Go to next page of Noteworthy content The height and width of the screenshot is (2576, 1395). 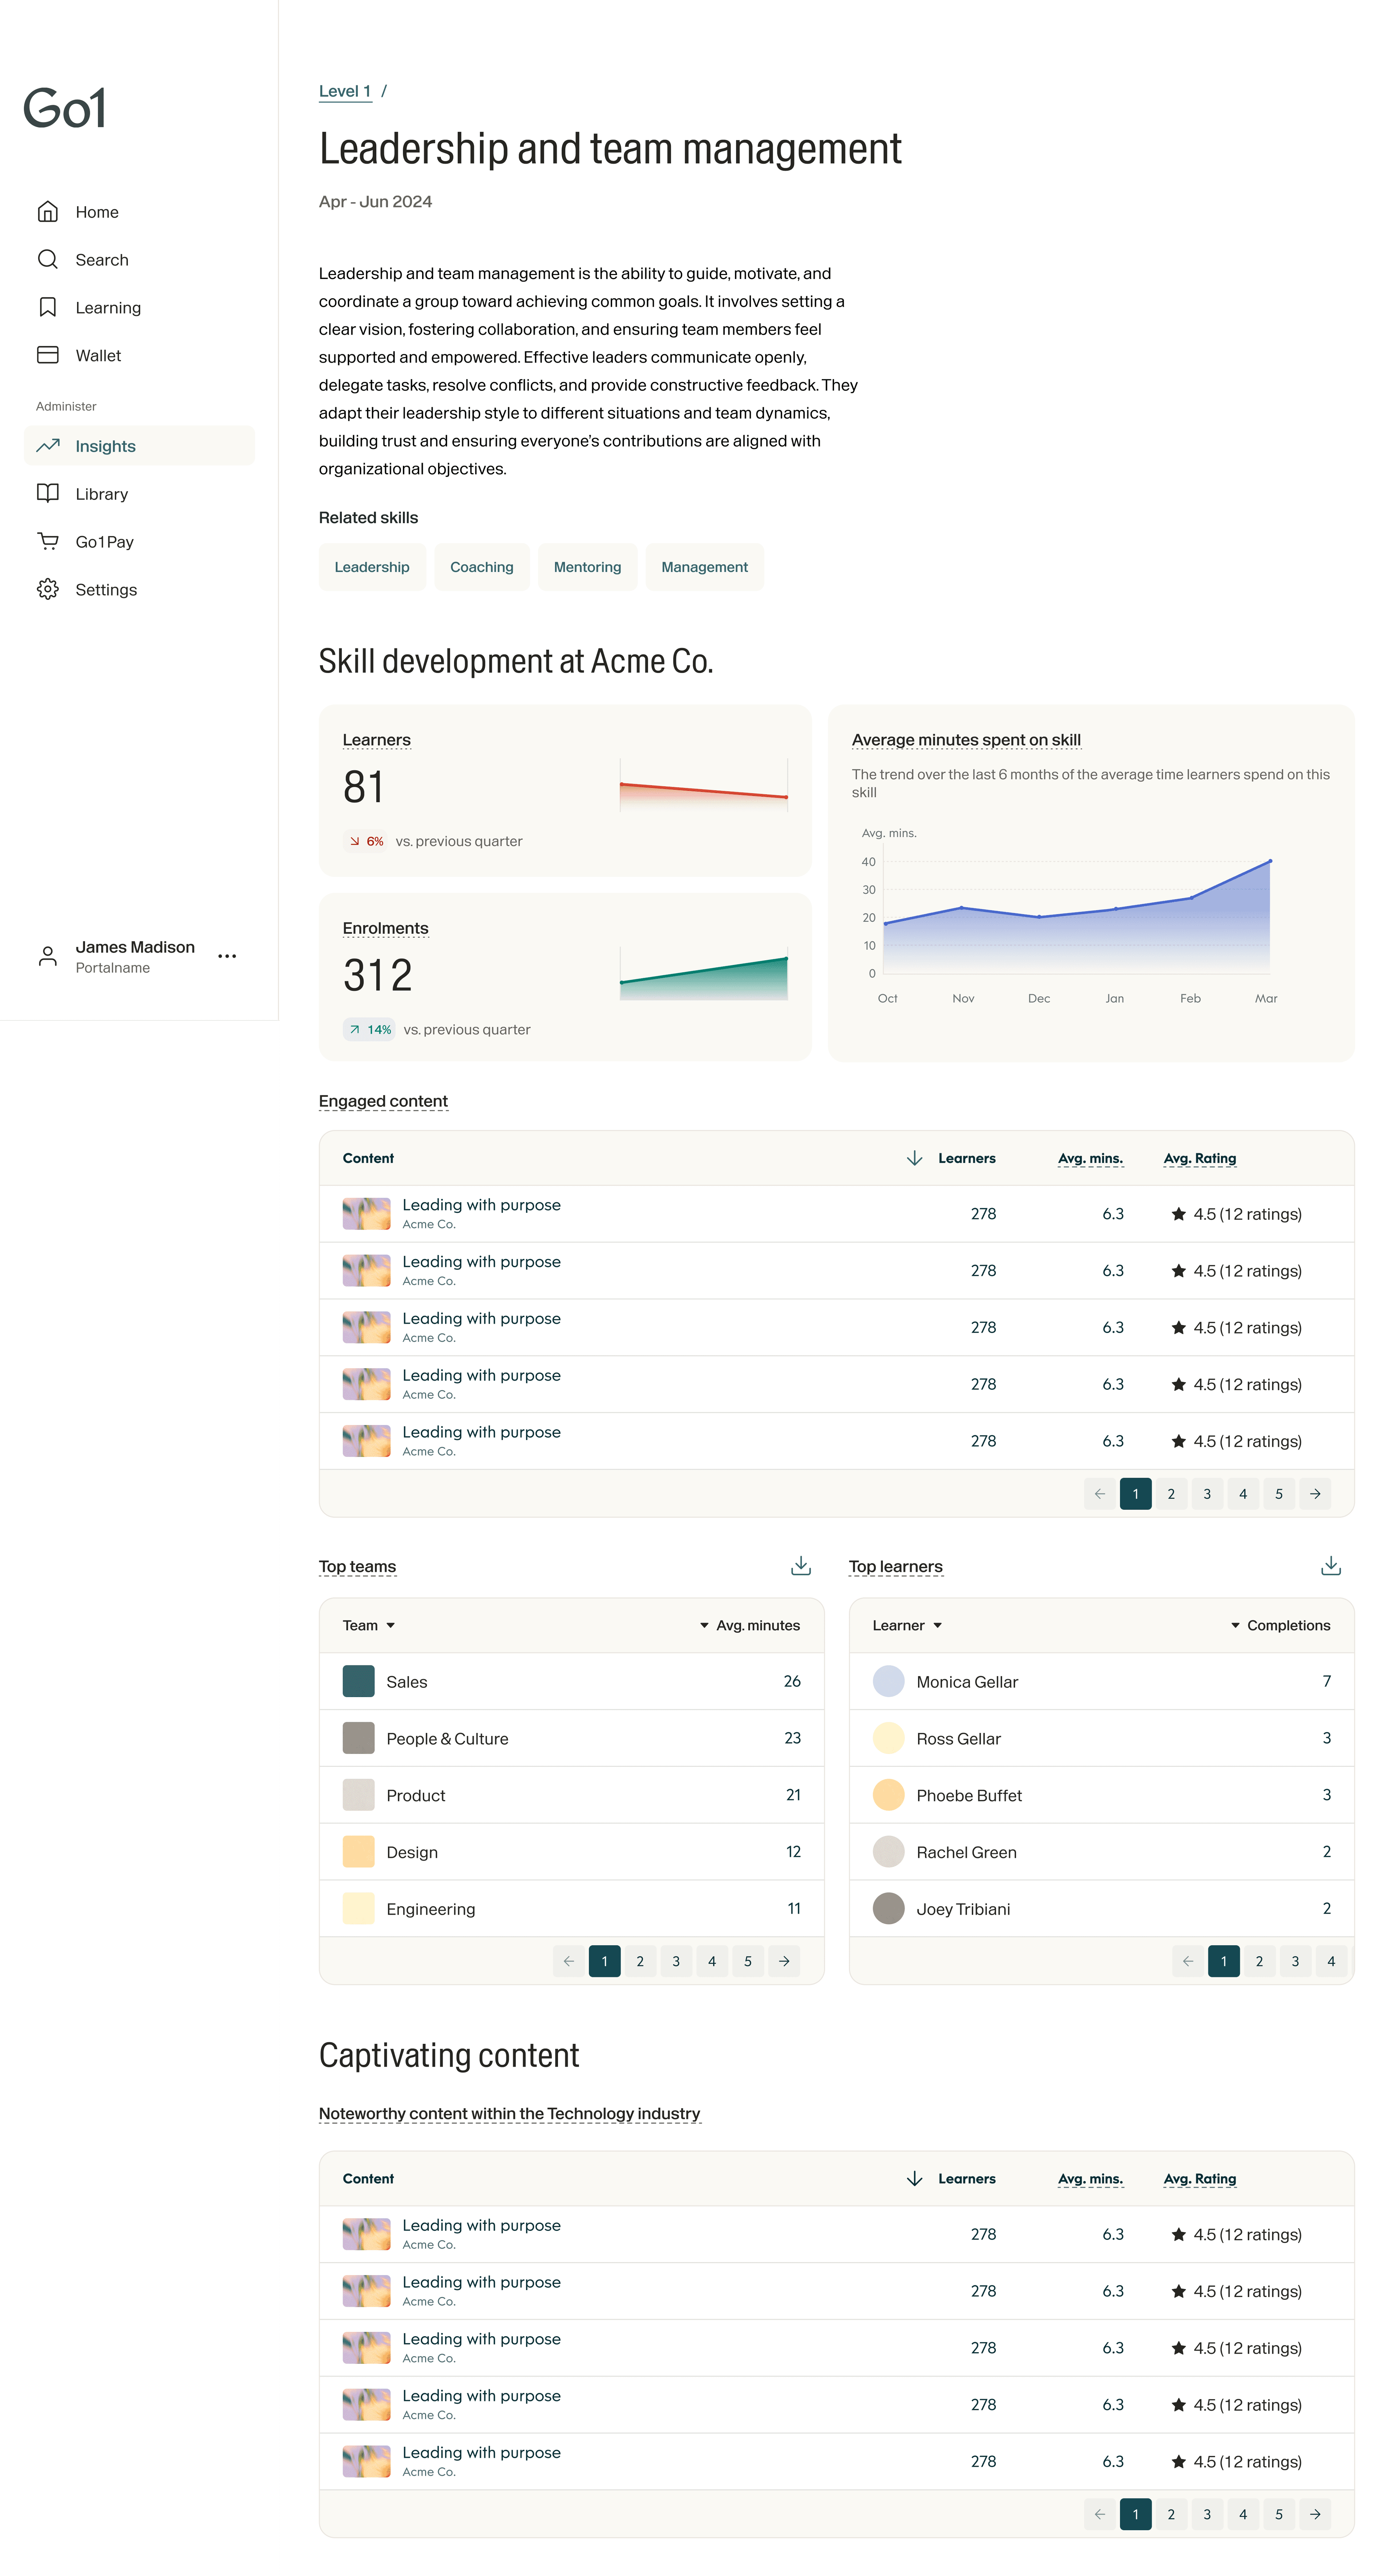[x=1315, y=2514]
